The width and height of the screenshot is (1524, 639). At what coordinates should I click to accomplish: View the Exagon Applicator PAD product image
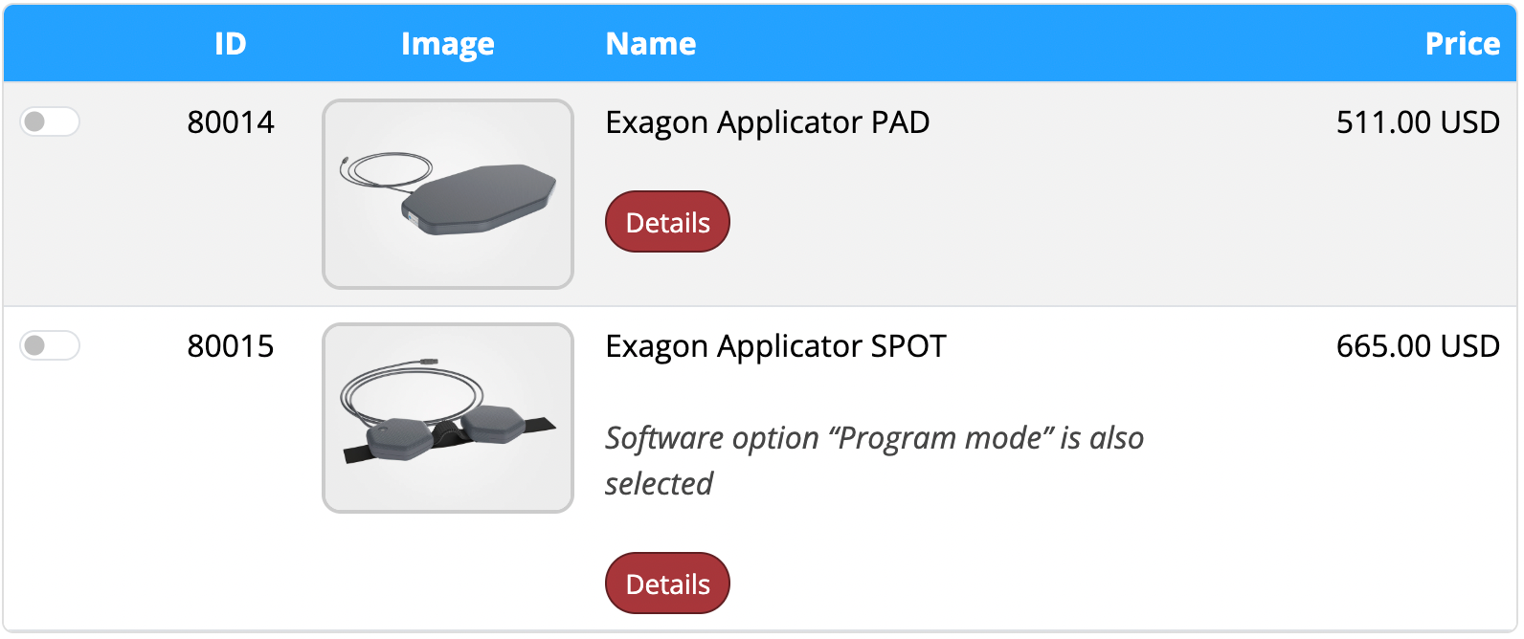coord(448,193)
